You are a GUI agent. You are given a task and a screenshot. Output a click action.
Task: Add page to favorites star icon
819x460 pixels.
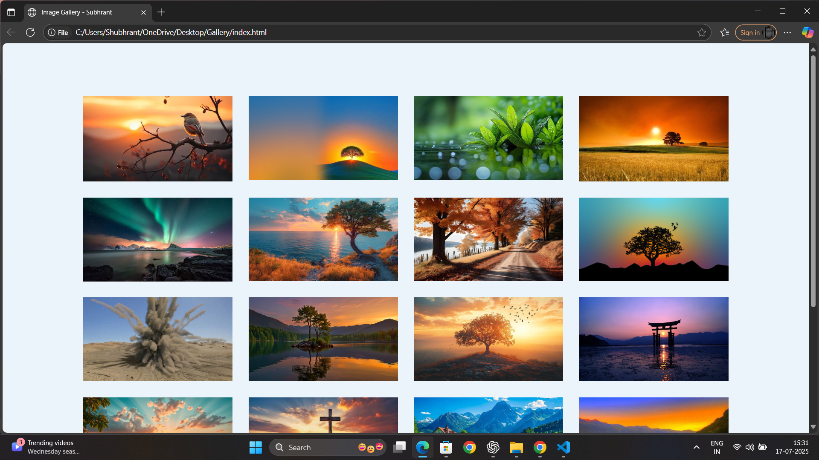tap(702, 32)
